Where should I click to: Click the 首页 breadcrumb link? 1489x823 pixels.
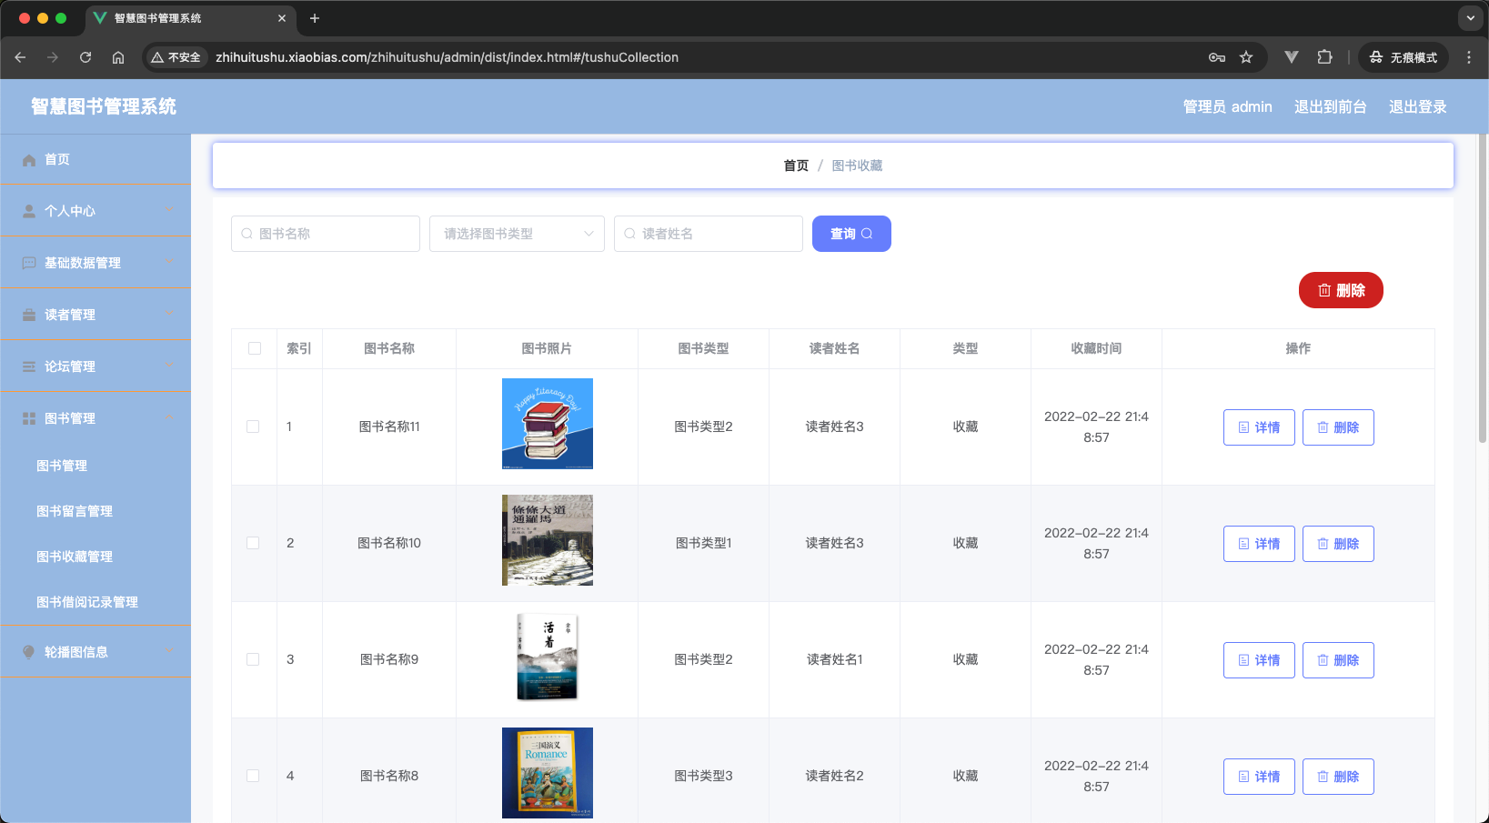click(x=796, y=166)
